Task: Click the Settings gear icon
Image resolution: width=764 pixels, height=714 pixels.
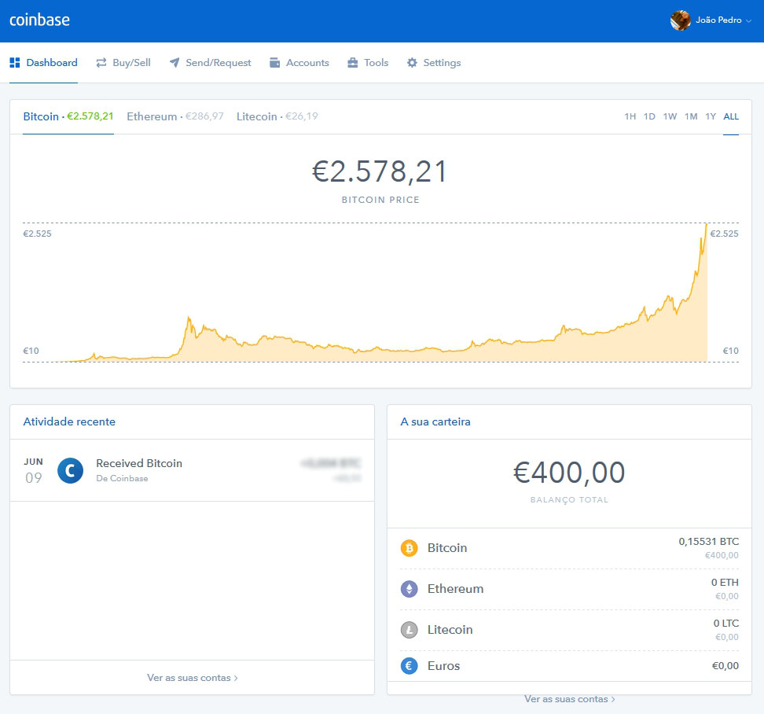Action: pos(412,62)
